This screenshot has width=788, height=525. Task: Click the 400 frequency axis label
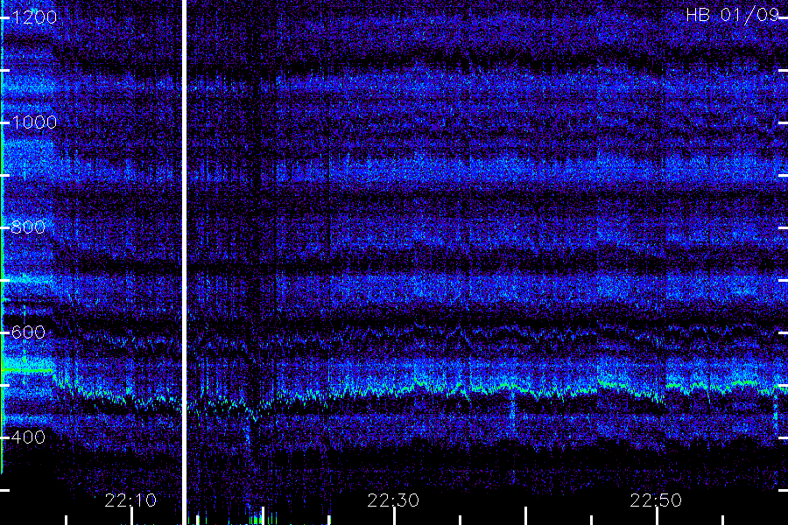[28, 437]
